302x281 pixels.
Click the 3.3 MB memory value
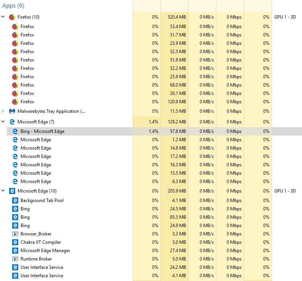point(179,234)
